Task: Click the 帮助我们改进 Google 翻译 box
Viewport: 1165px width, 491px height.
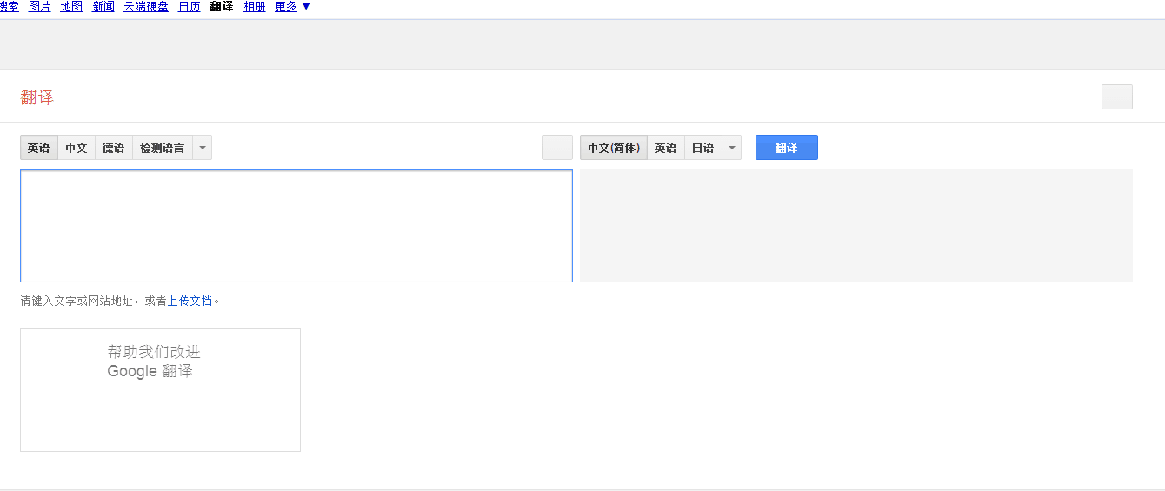Action: (160, 389)
